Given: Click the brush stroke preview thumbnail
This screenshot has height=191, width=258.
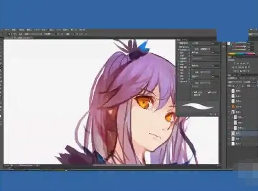Looking at the screenshot, I should 198,106.
